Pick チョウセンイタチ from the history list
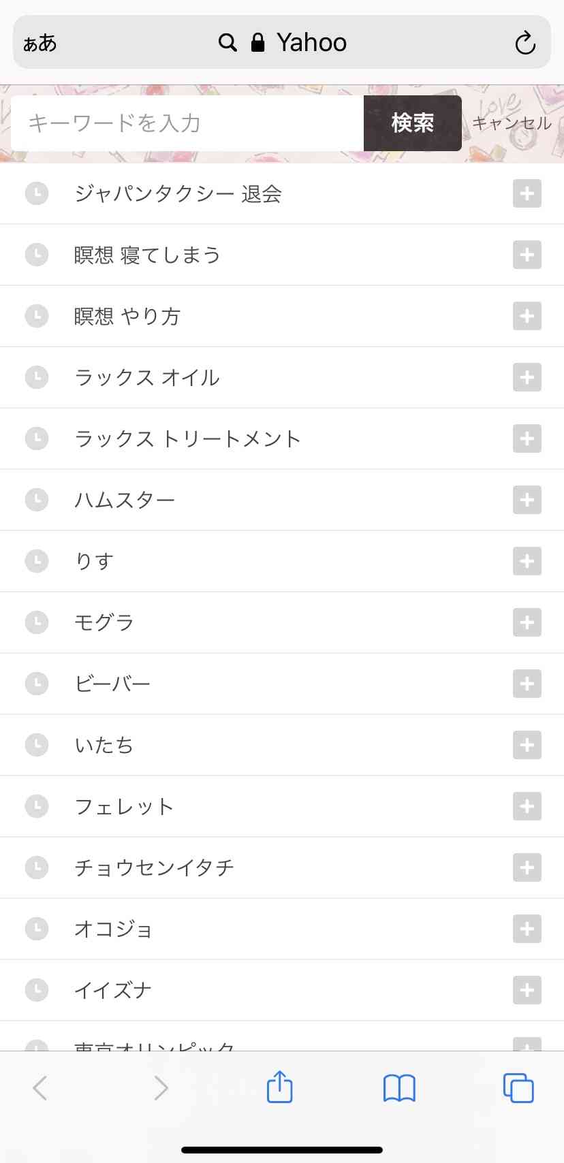 (154, 867)
